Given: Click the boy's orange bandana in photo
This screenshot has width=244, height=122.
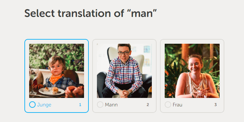Looking at the screenshot, I should pyautogui.click(x=55, y=79).
